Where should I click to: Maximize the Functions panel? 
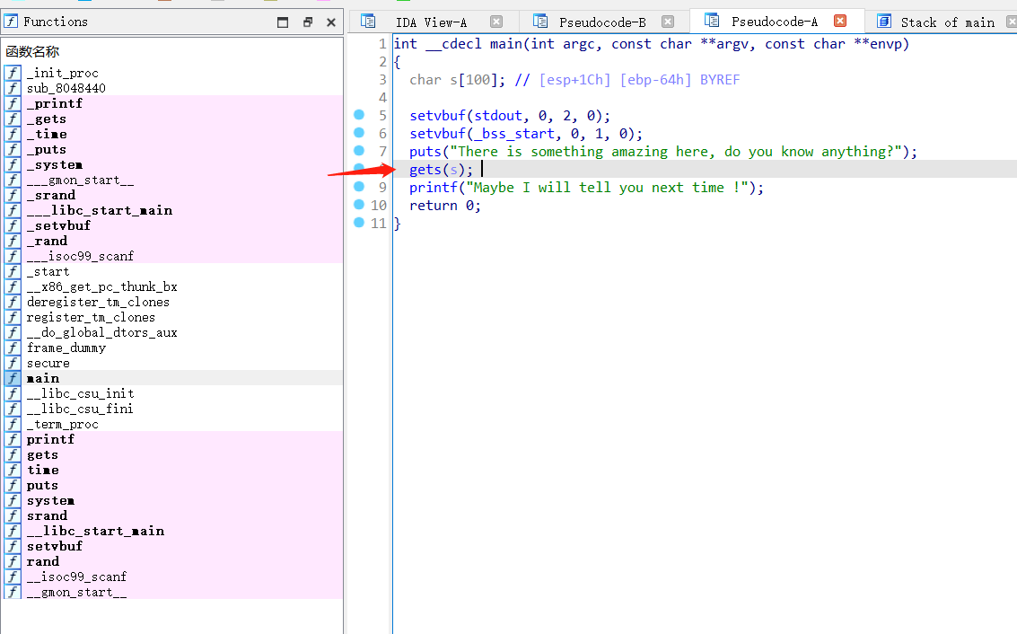pyautogui.click(x=283, y=22)
